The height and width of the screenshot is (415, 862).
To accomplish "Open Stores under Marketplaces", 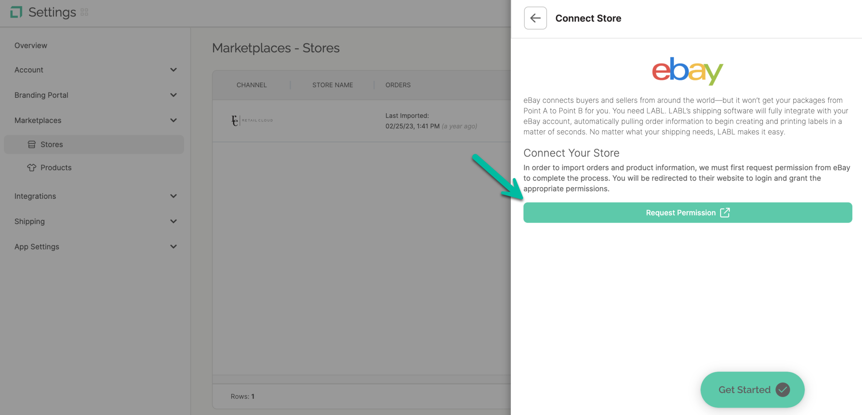I will [94, 145].
